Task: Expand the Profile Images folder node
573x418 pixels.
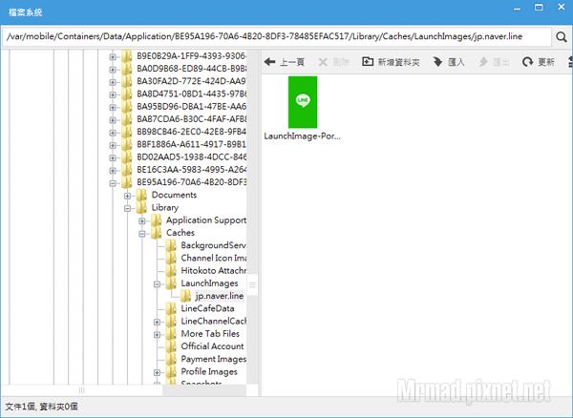Action: pos(157,372)
